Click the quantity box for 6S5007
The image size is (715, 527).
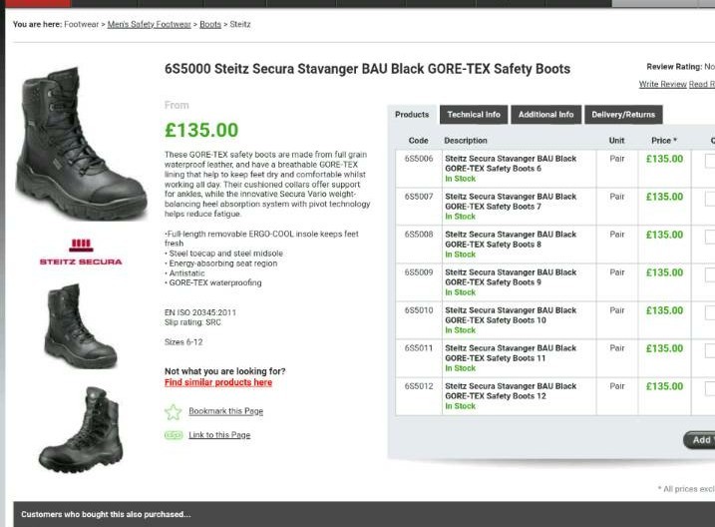tap(710, 199)
